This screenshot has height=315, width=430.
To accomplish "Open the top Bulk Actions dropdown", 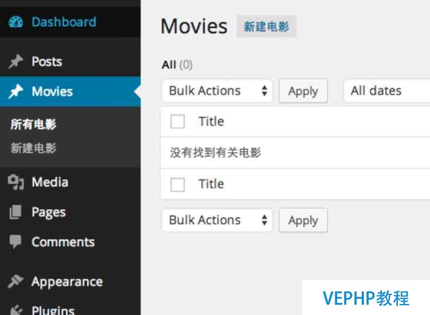I will click(x=217, y=91).
